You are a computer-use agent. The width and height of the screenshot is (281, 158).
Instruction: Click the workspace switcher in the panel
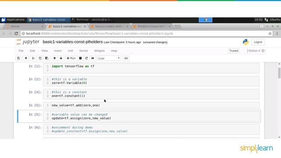[205, 20]
